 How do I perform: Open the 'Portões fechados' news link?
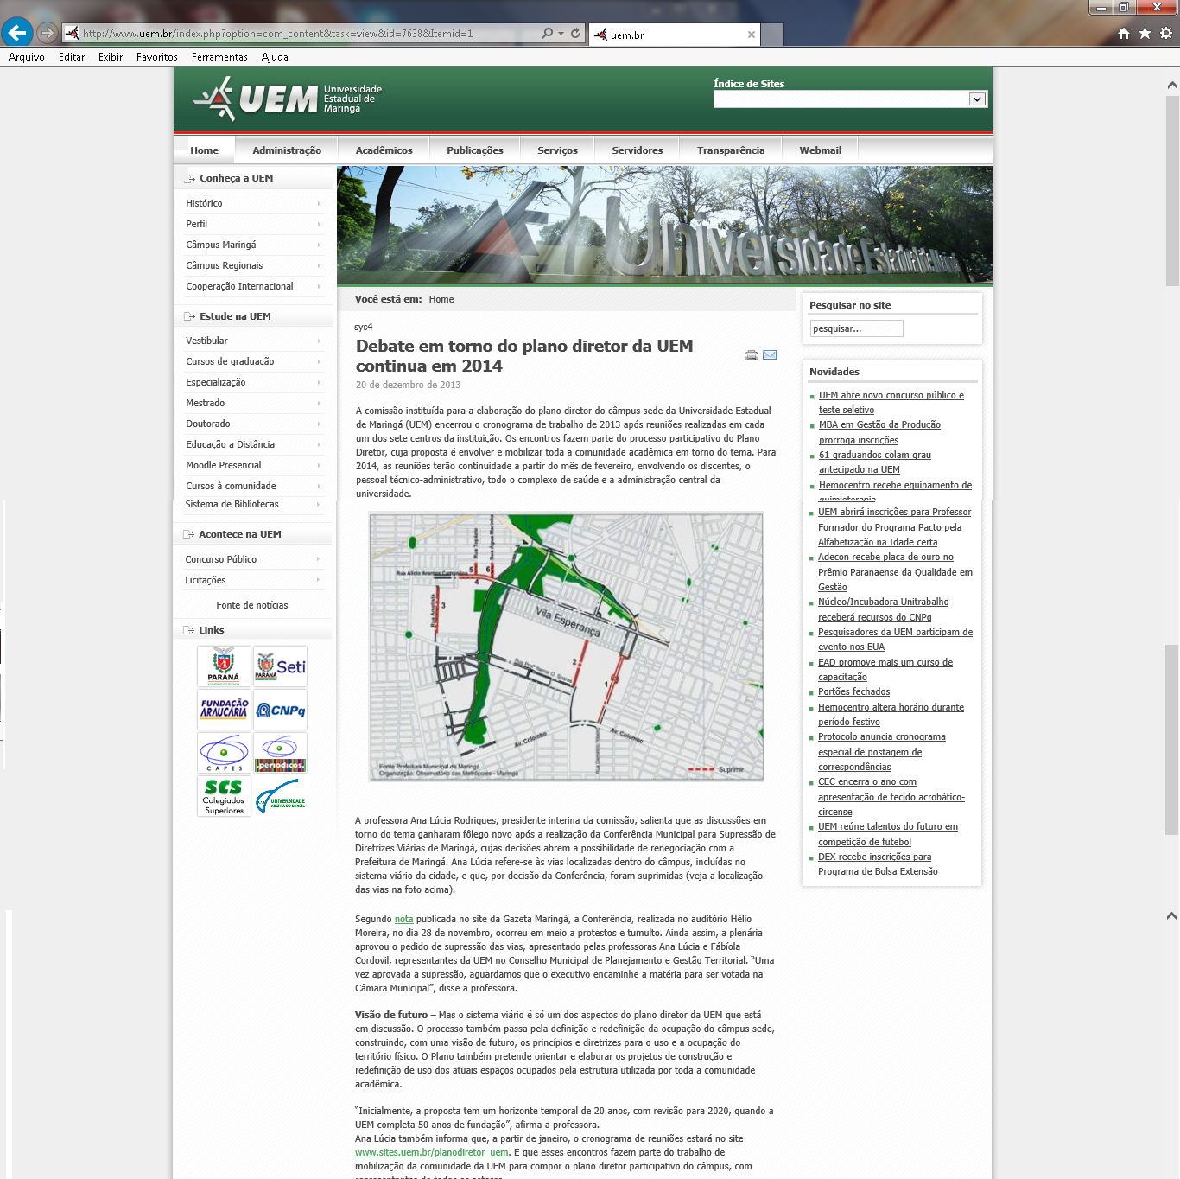tap(853, 691)
